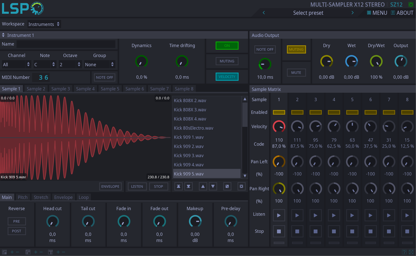Image resolution: width=416 pixels, height=256 pixels.
Task: Switch to the Sample 4 tab
Action: 85,89
